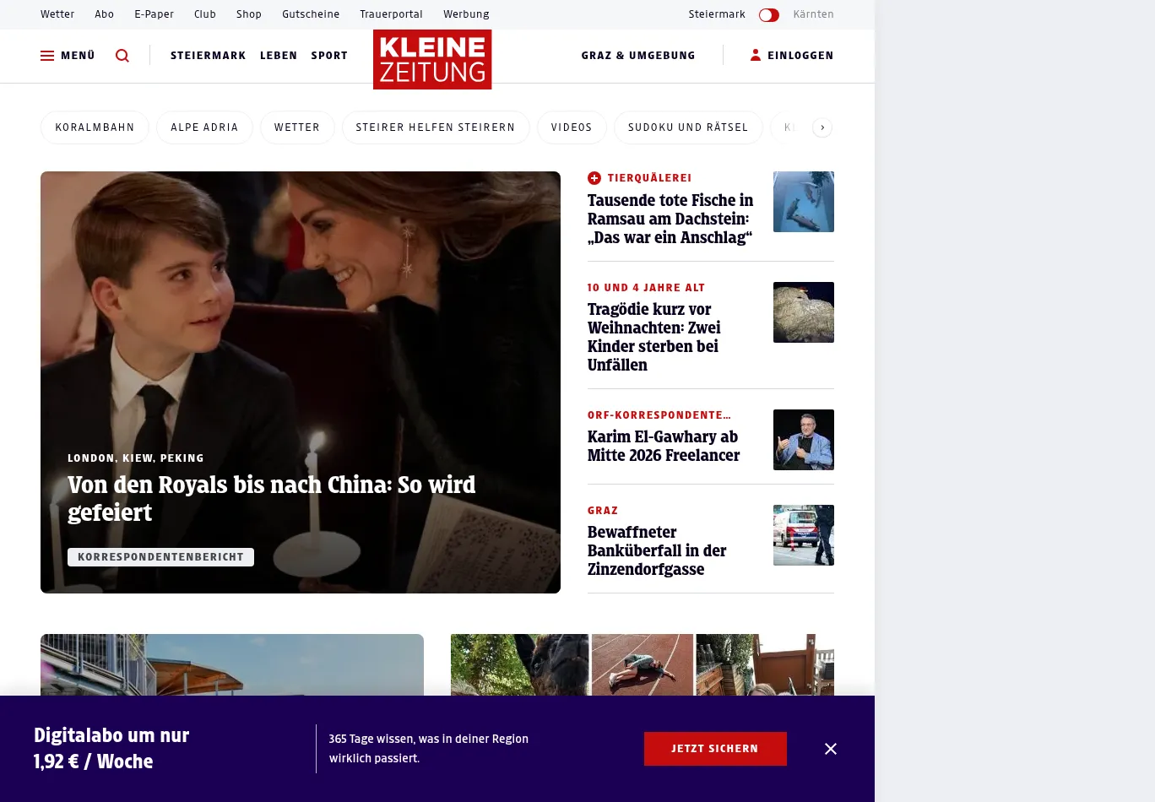The image size is (1155, 802).
Task: Open the Graz & Umgebung region selector
Action: tap(638, 56)
